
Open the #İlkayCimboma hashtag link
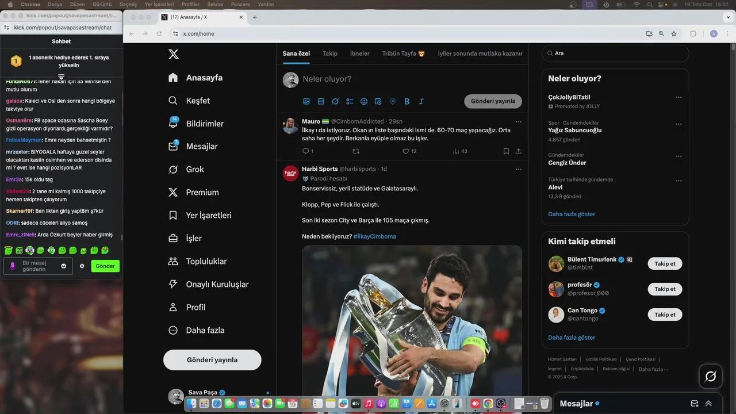[374, 236]
